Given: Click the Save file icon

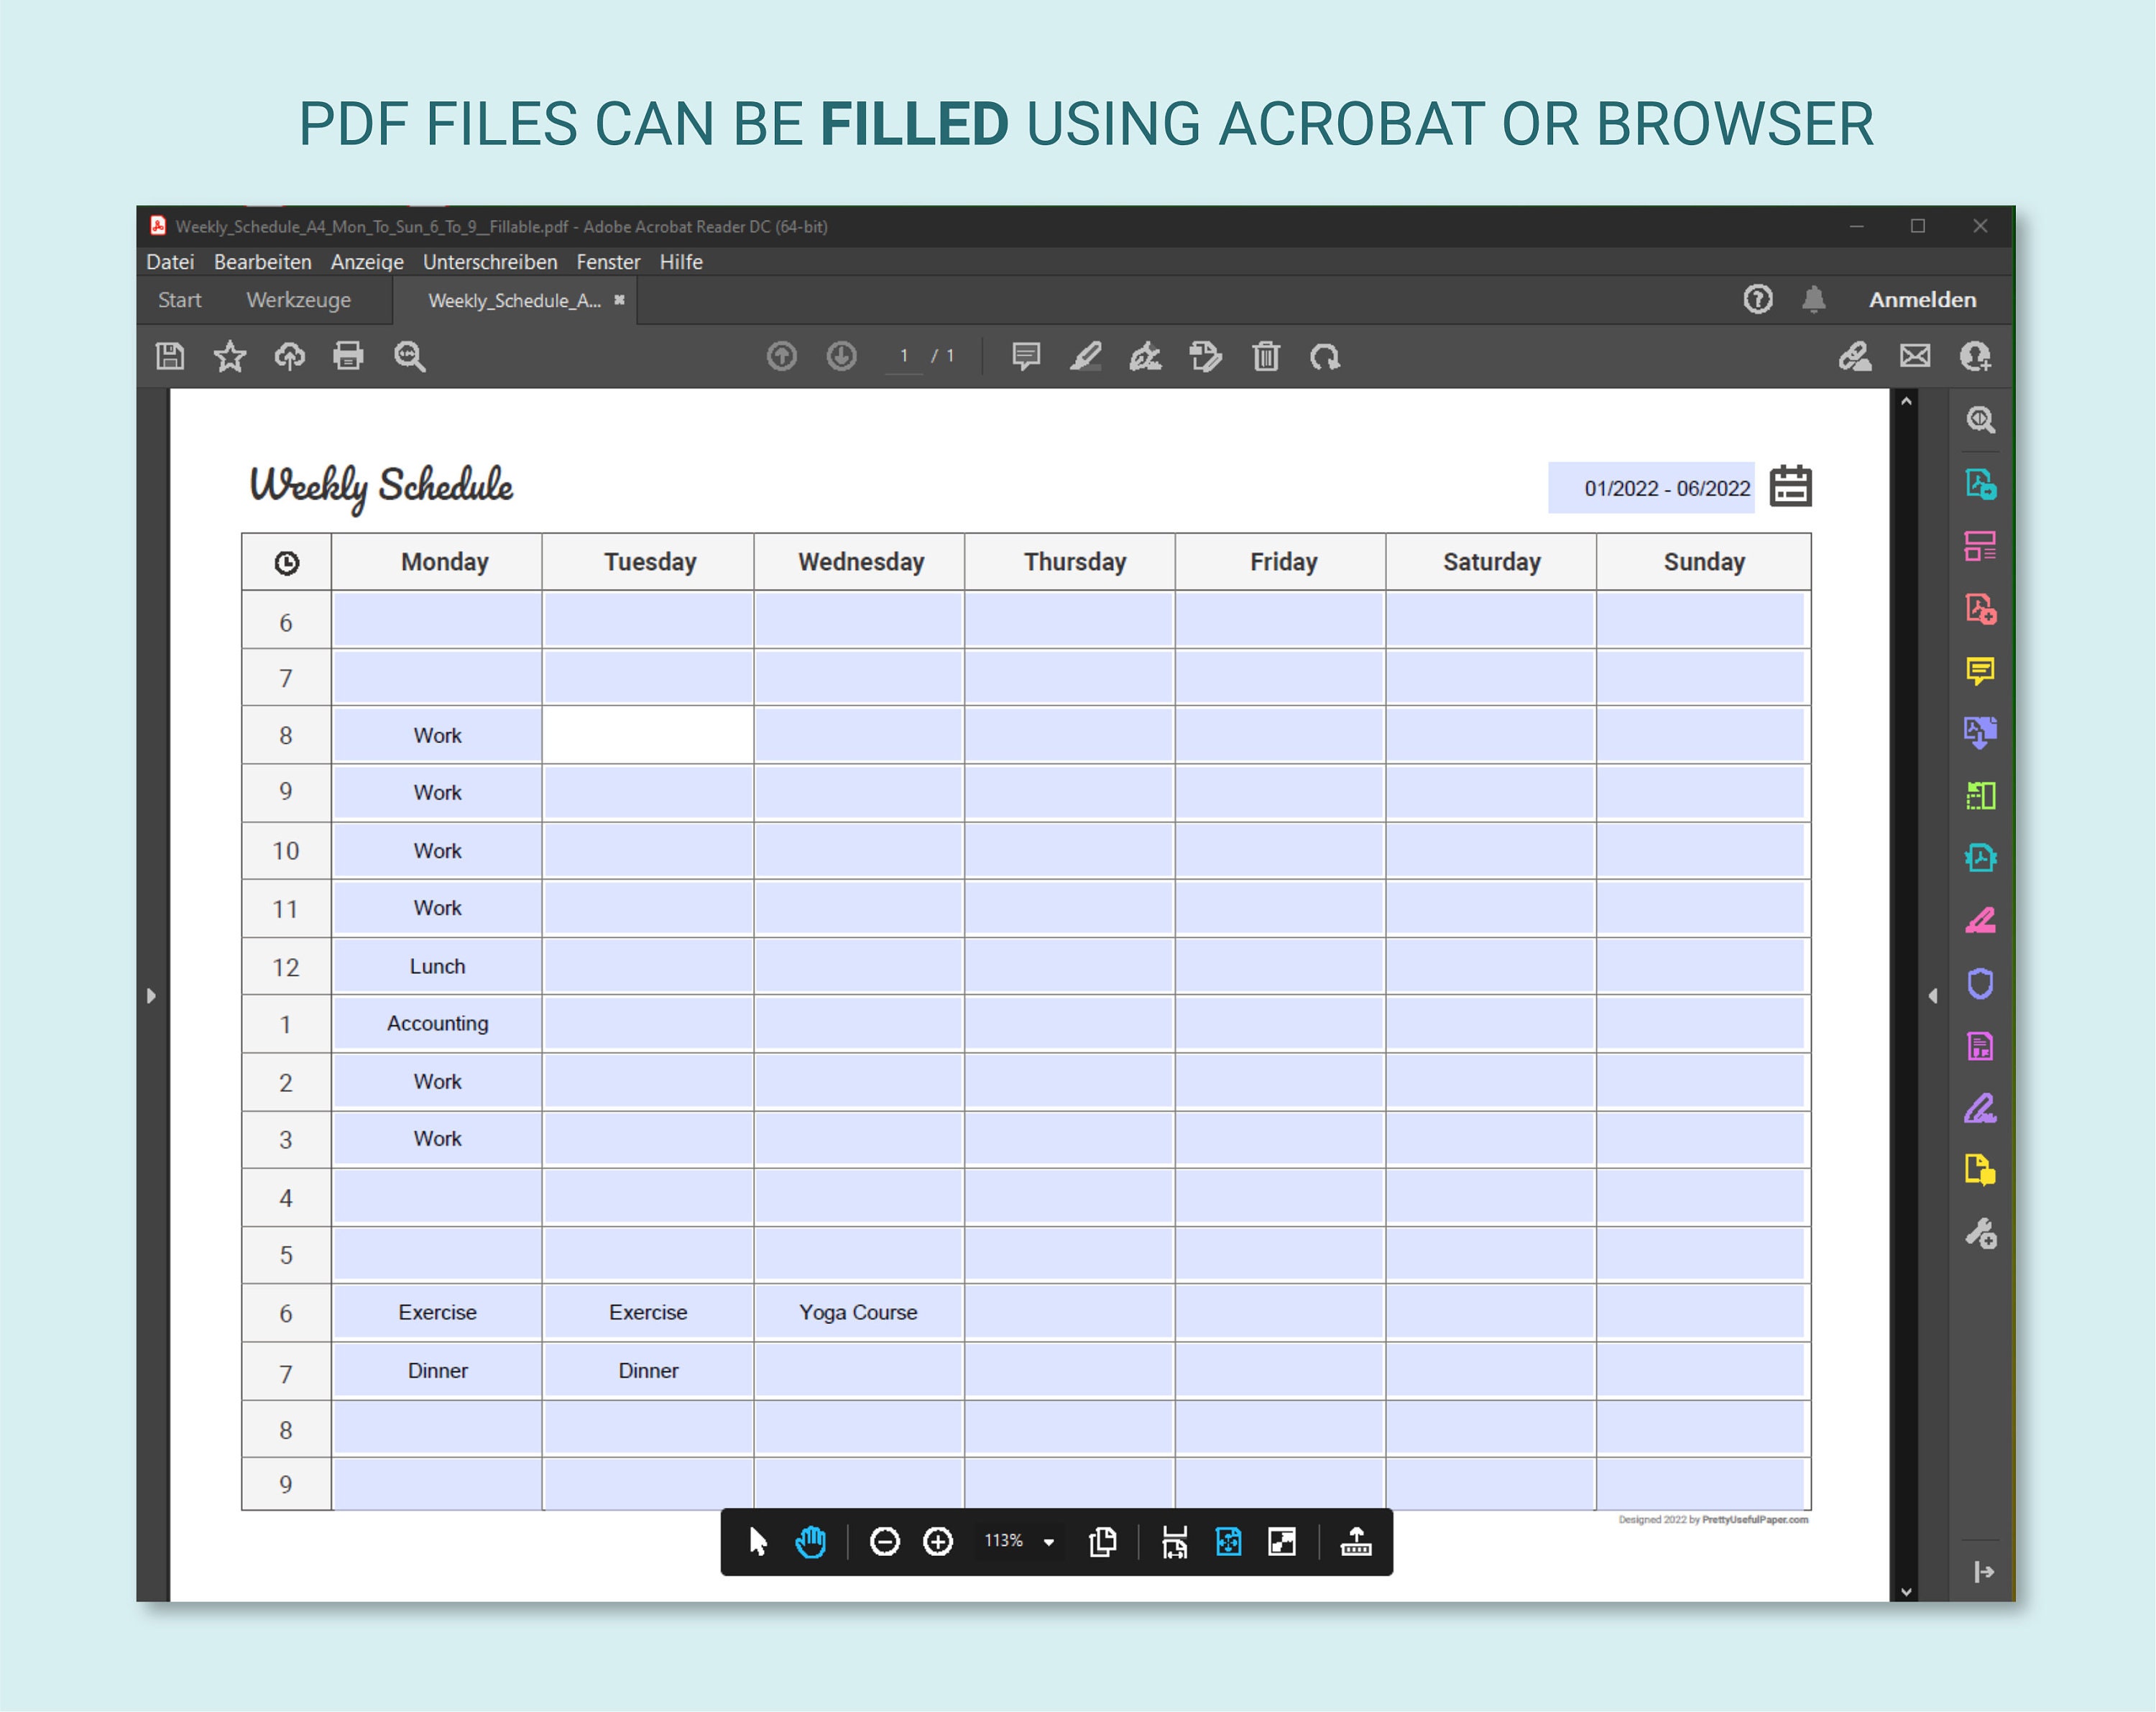Looking at the screenshot, I should 170,356.
